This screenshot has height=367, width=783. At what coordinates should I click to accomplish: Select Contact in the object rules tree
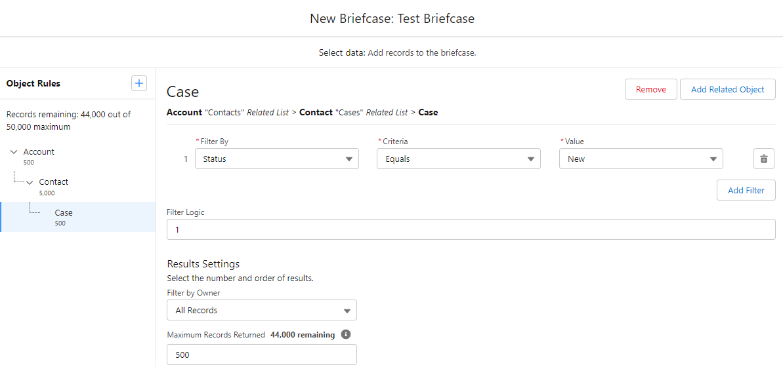pos(53,182)
